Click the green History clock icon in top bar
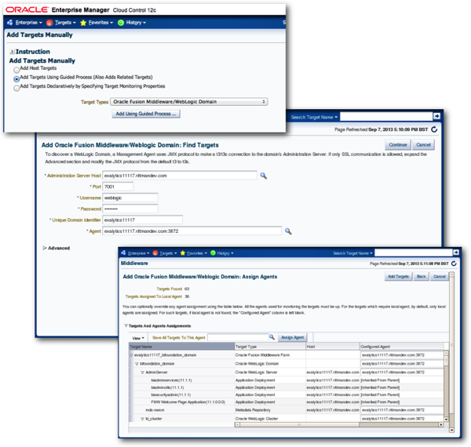 tap(121, 23)
